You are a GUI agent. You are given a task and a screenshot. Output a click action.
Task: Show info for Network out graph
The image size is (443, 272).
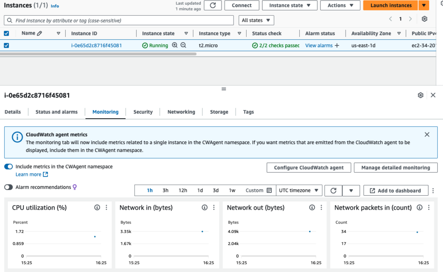click(x=312, y=207)
